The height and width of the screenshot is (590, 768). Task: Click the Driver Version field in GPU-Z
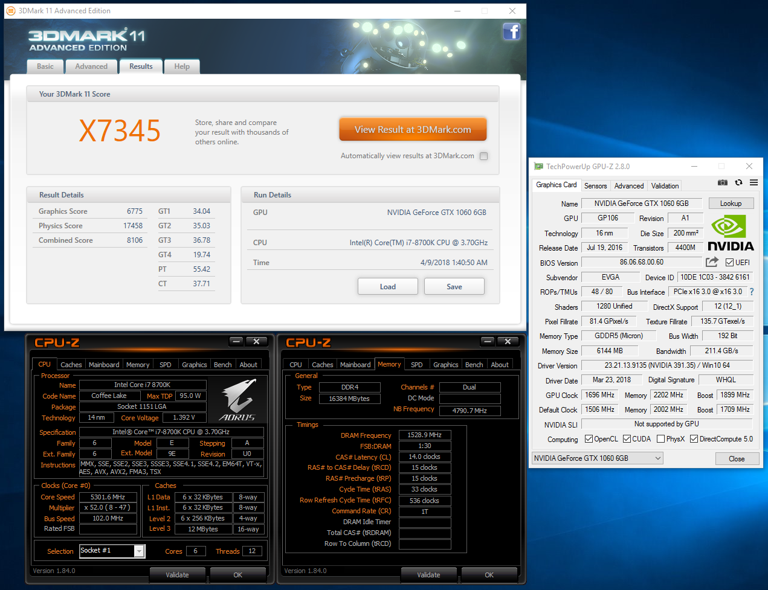(x=667, y=365)
